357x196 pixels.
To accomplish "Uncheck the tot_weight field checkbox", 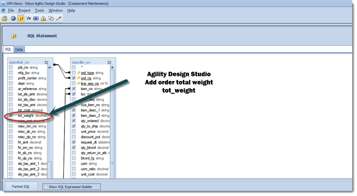I will click(x=11, y=115).
